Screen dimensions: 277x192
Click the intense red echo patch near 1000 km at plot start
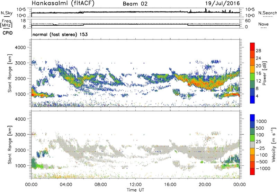click(x=34, y=93)
